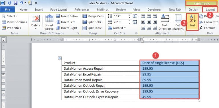The height and width of the screenshot is (108, 219).
Task: Open the Design tab under Table Tools
Action: [193, 10]
